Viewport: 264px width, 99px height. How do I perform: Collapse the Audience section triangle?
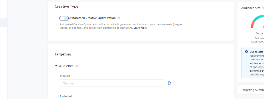click(56, 66)
